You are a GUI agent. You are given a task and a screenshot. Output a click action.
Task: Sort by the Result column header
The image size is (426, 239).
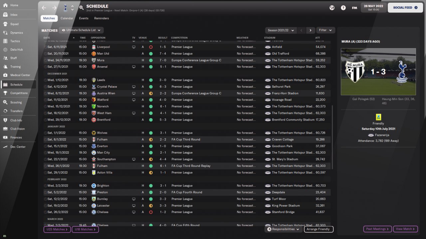click(163, 38)
